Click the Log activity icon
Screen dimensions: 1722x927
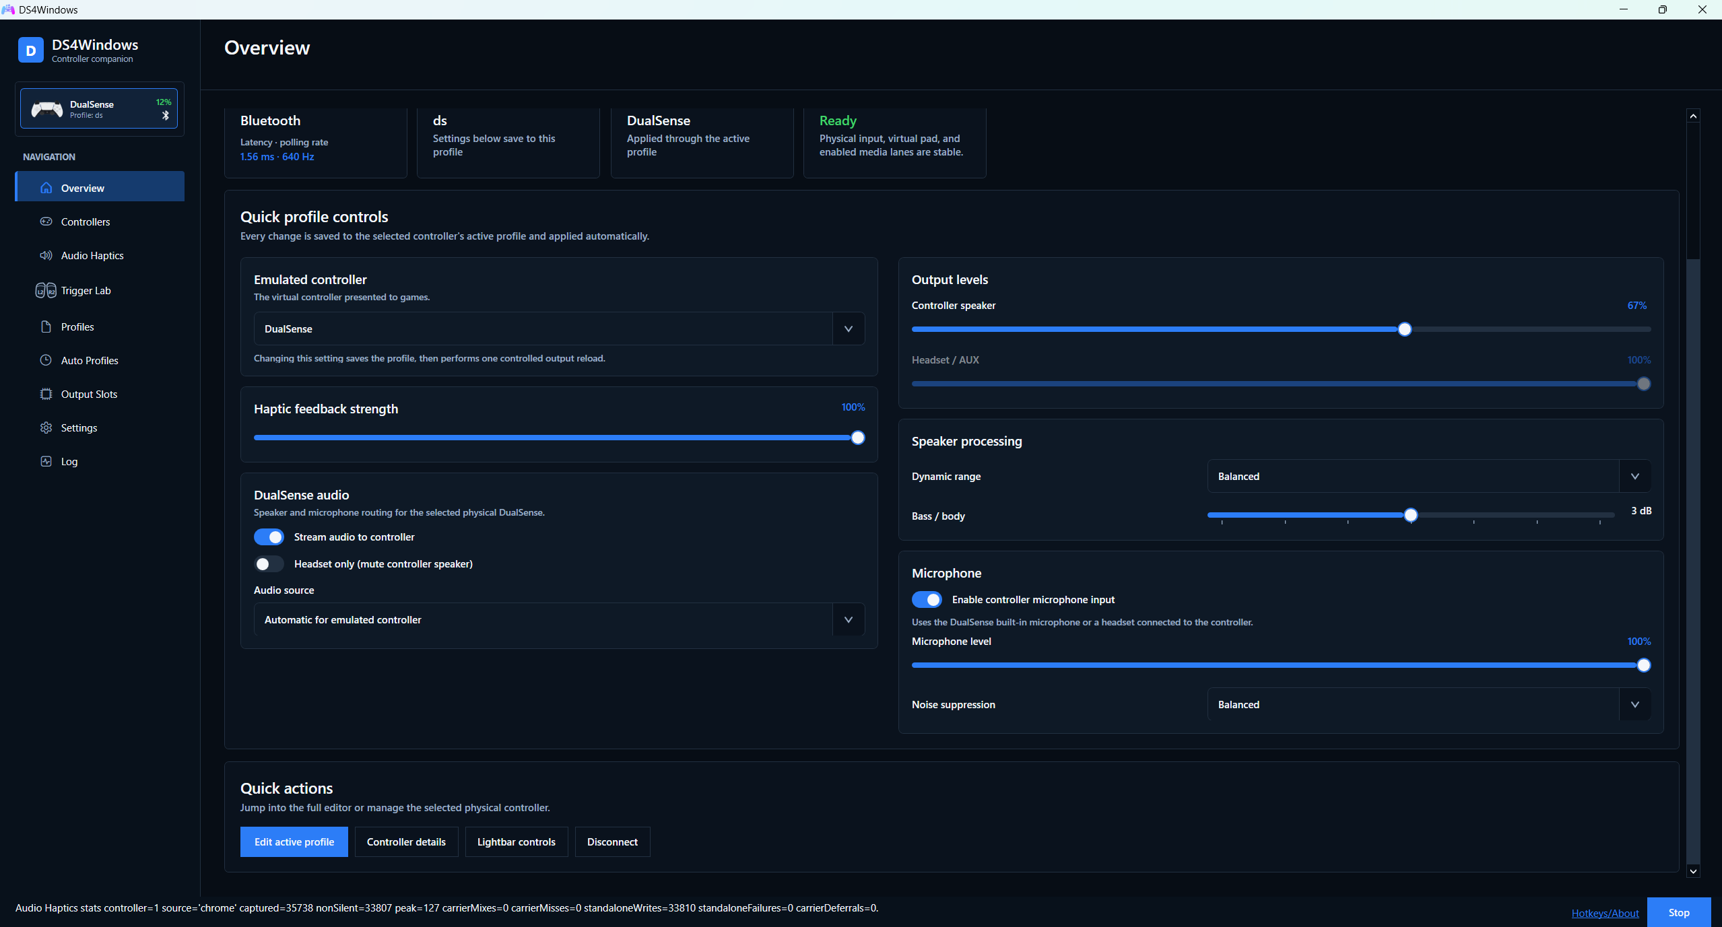[46, 461]
